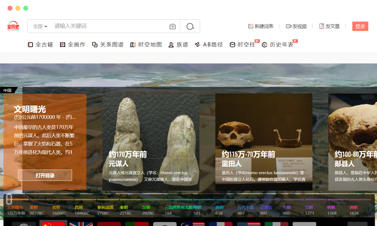Open the 蓝田人 skull card
The width and height of the screenshot is (377, 226).
264,142
